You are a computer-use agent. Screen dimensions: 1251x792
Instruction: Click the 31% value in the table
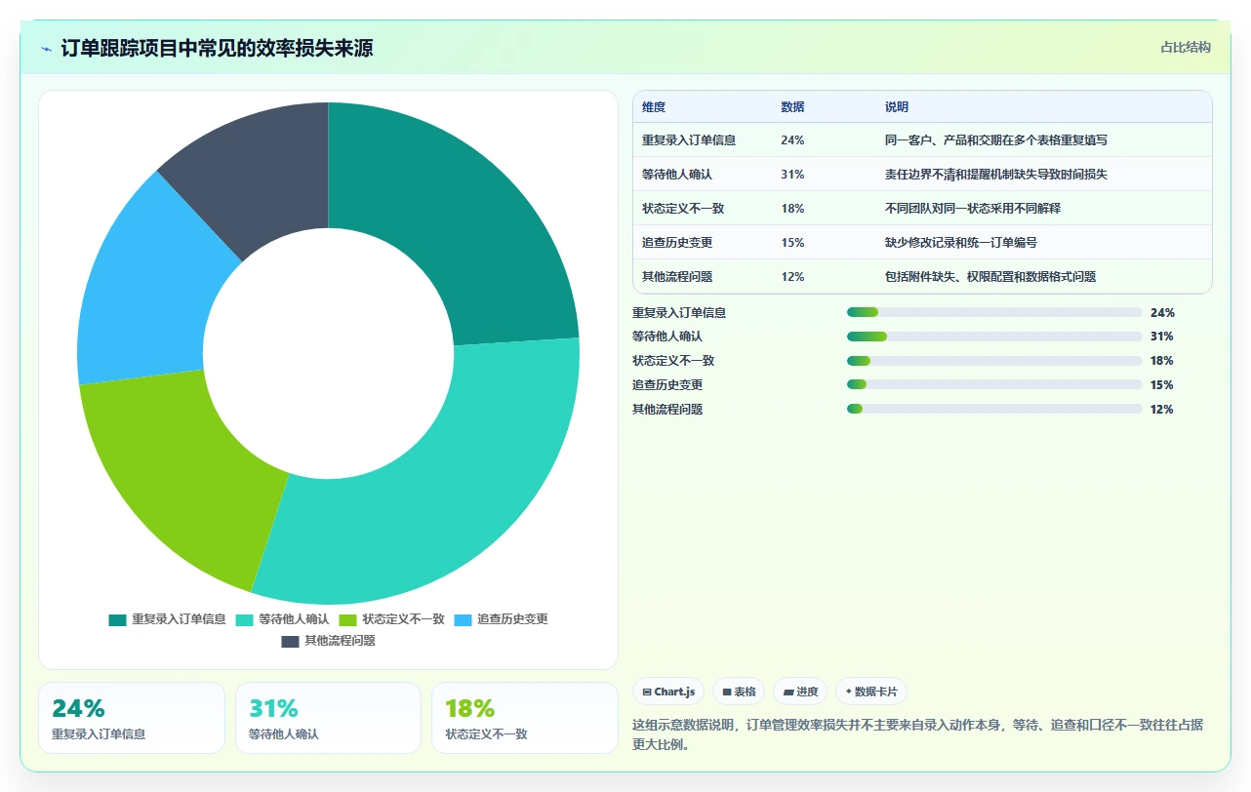click(792, 175)
